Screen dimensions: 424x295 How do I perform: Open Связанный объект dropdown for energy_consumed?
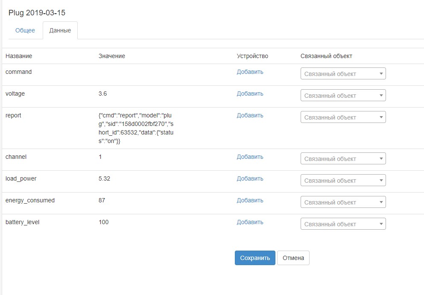(x=343, y=202)
